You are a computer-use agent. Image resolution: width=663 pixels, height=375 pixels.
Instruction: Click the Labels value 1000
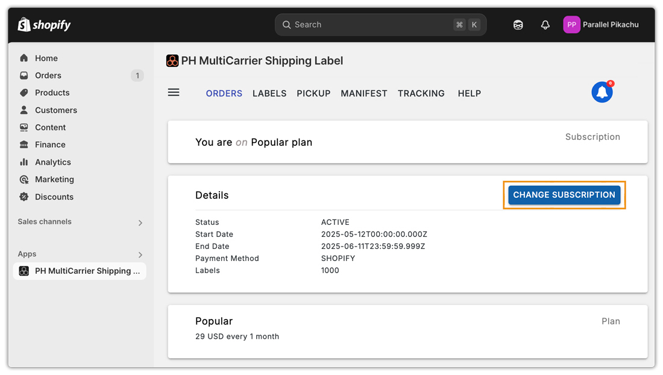click(x=330, y=271)
